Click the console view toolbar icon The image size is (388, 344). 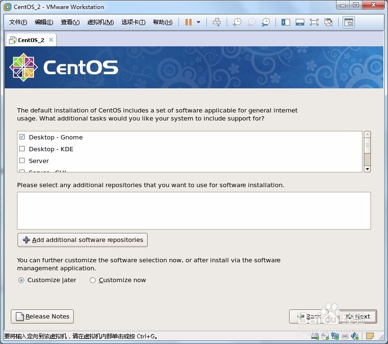(348, 22)
